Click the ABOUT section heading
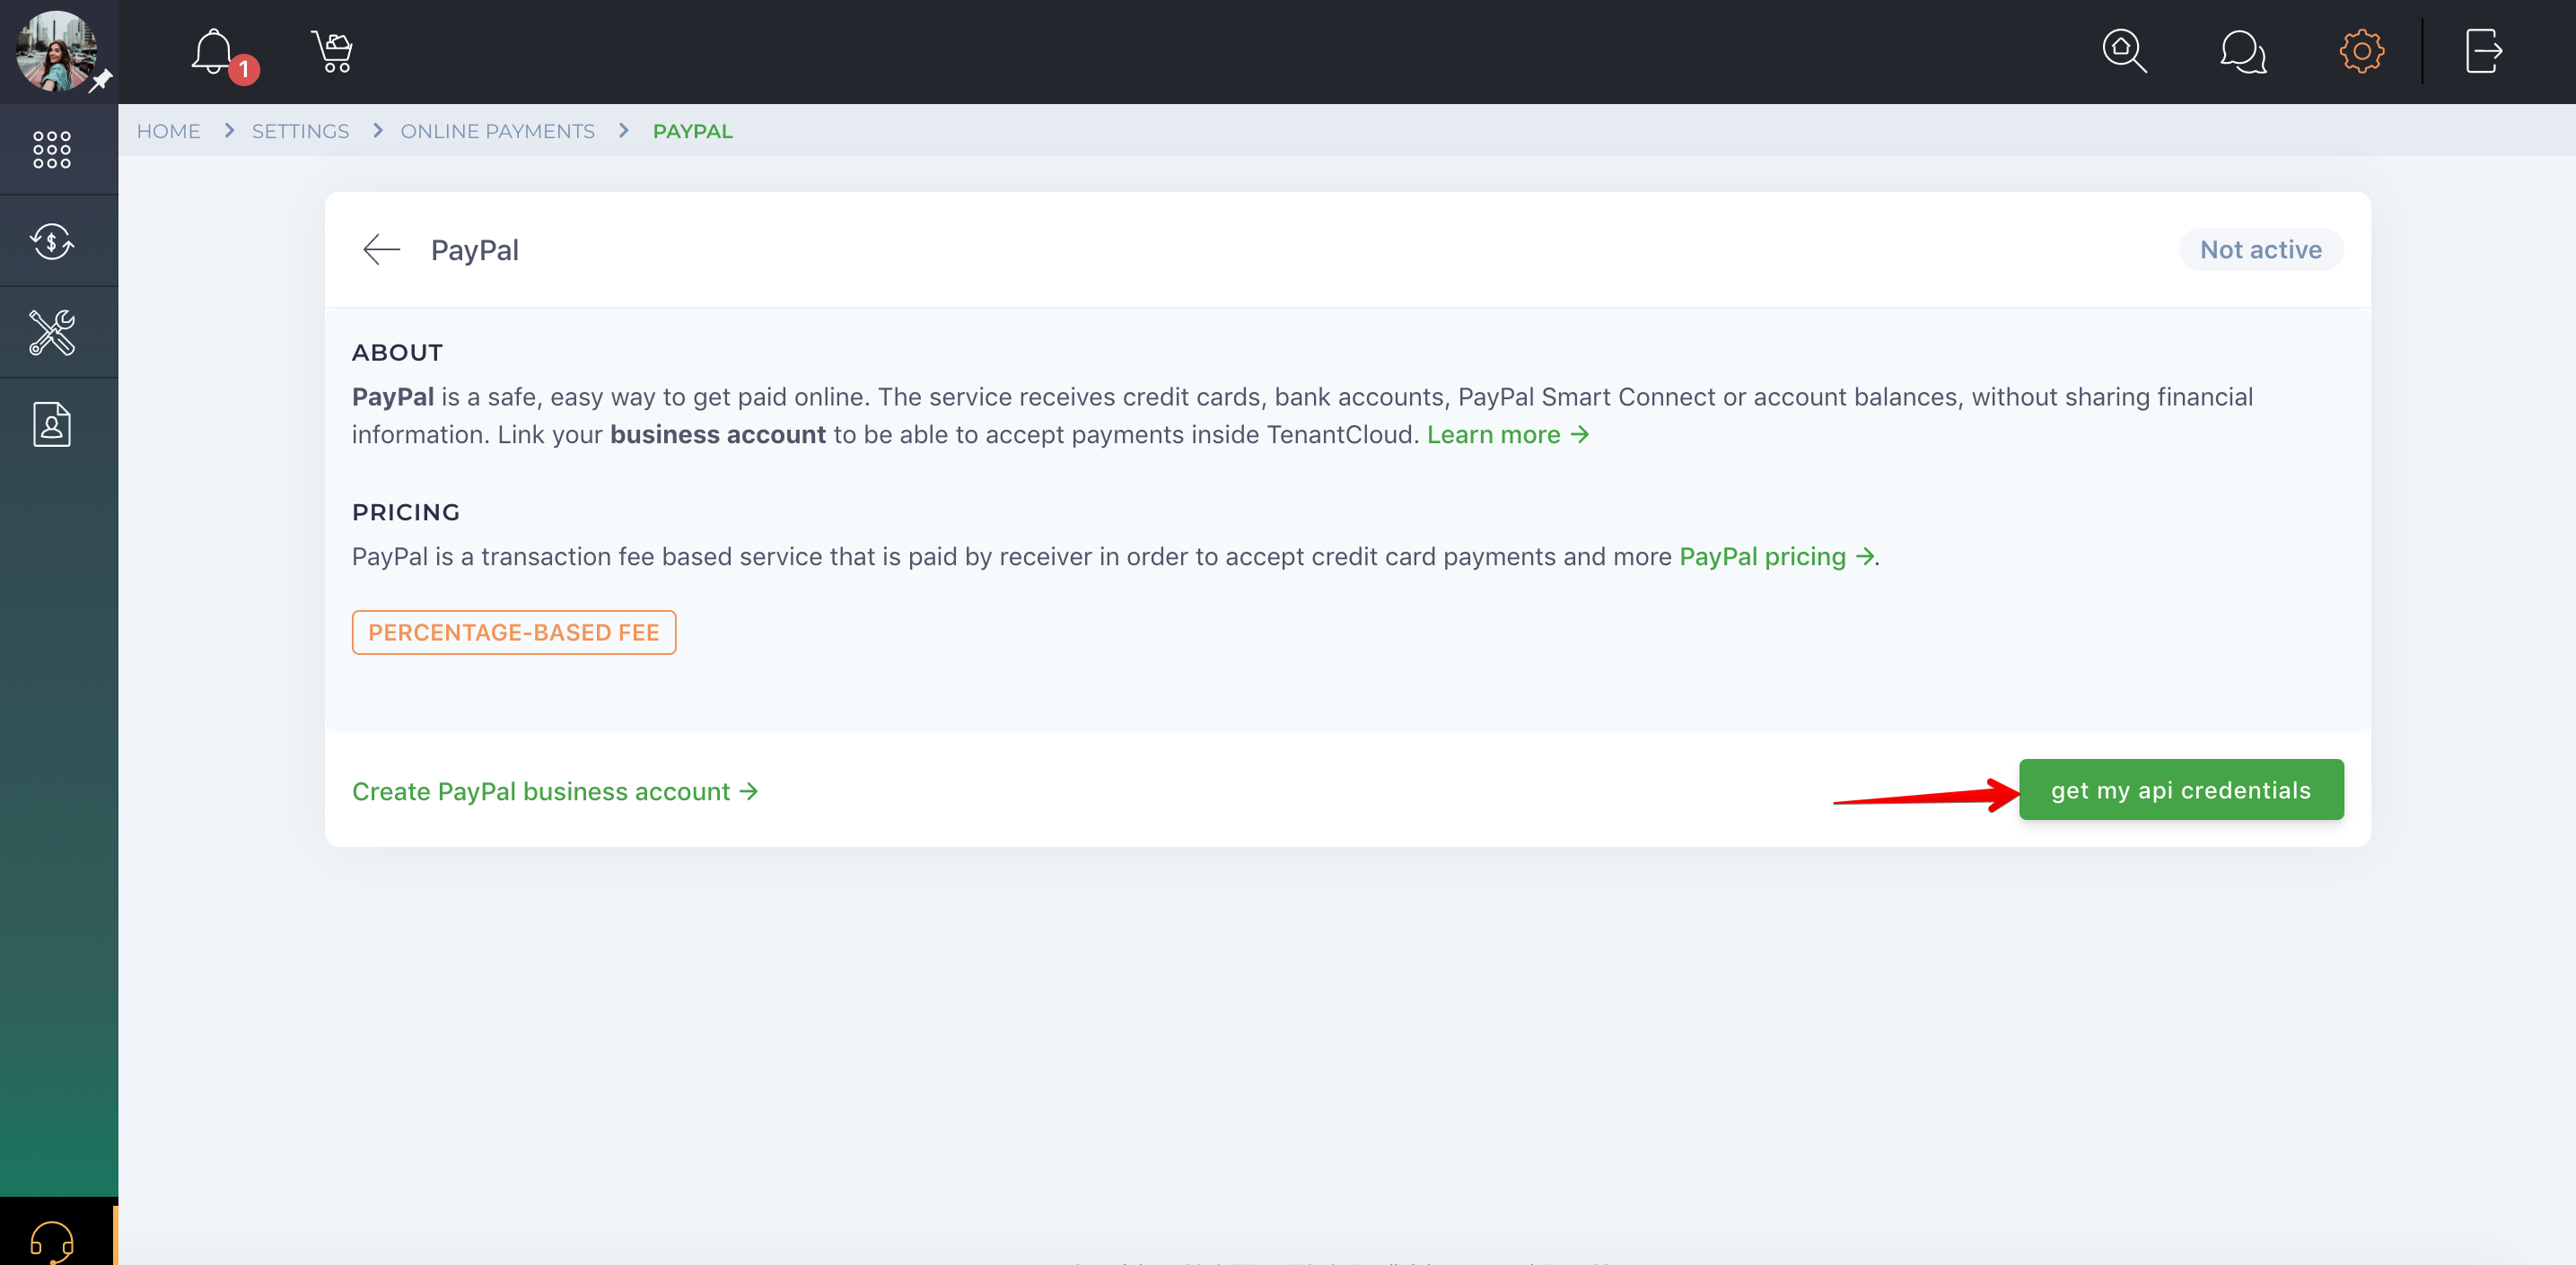Image resolution: width=2576 pixels, height=1265 pixels. [x=397, y=353]
